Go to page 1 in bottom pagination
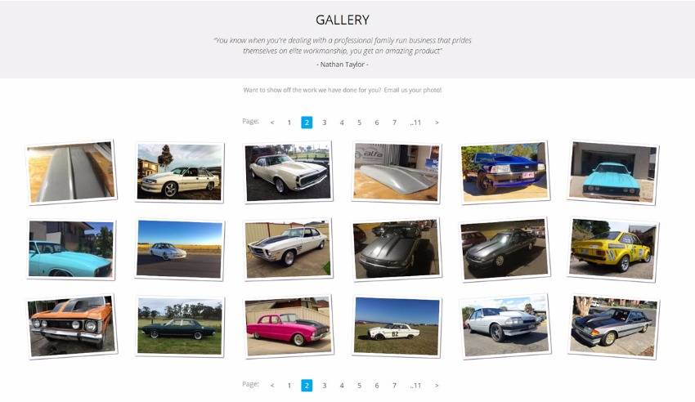 tap(289, 386)
